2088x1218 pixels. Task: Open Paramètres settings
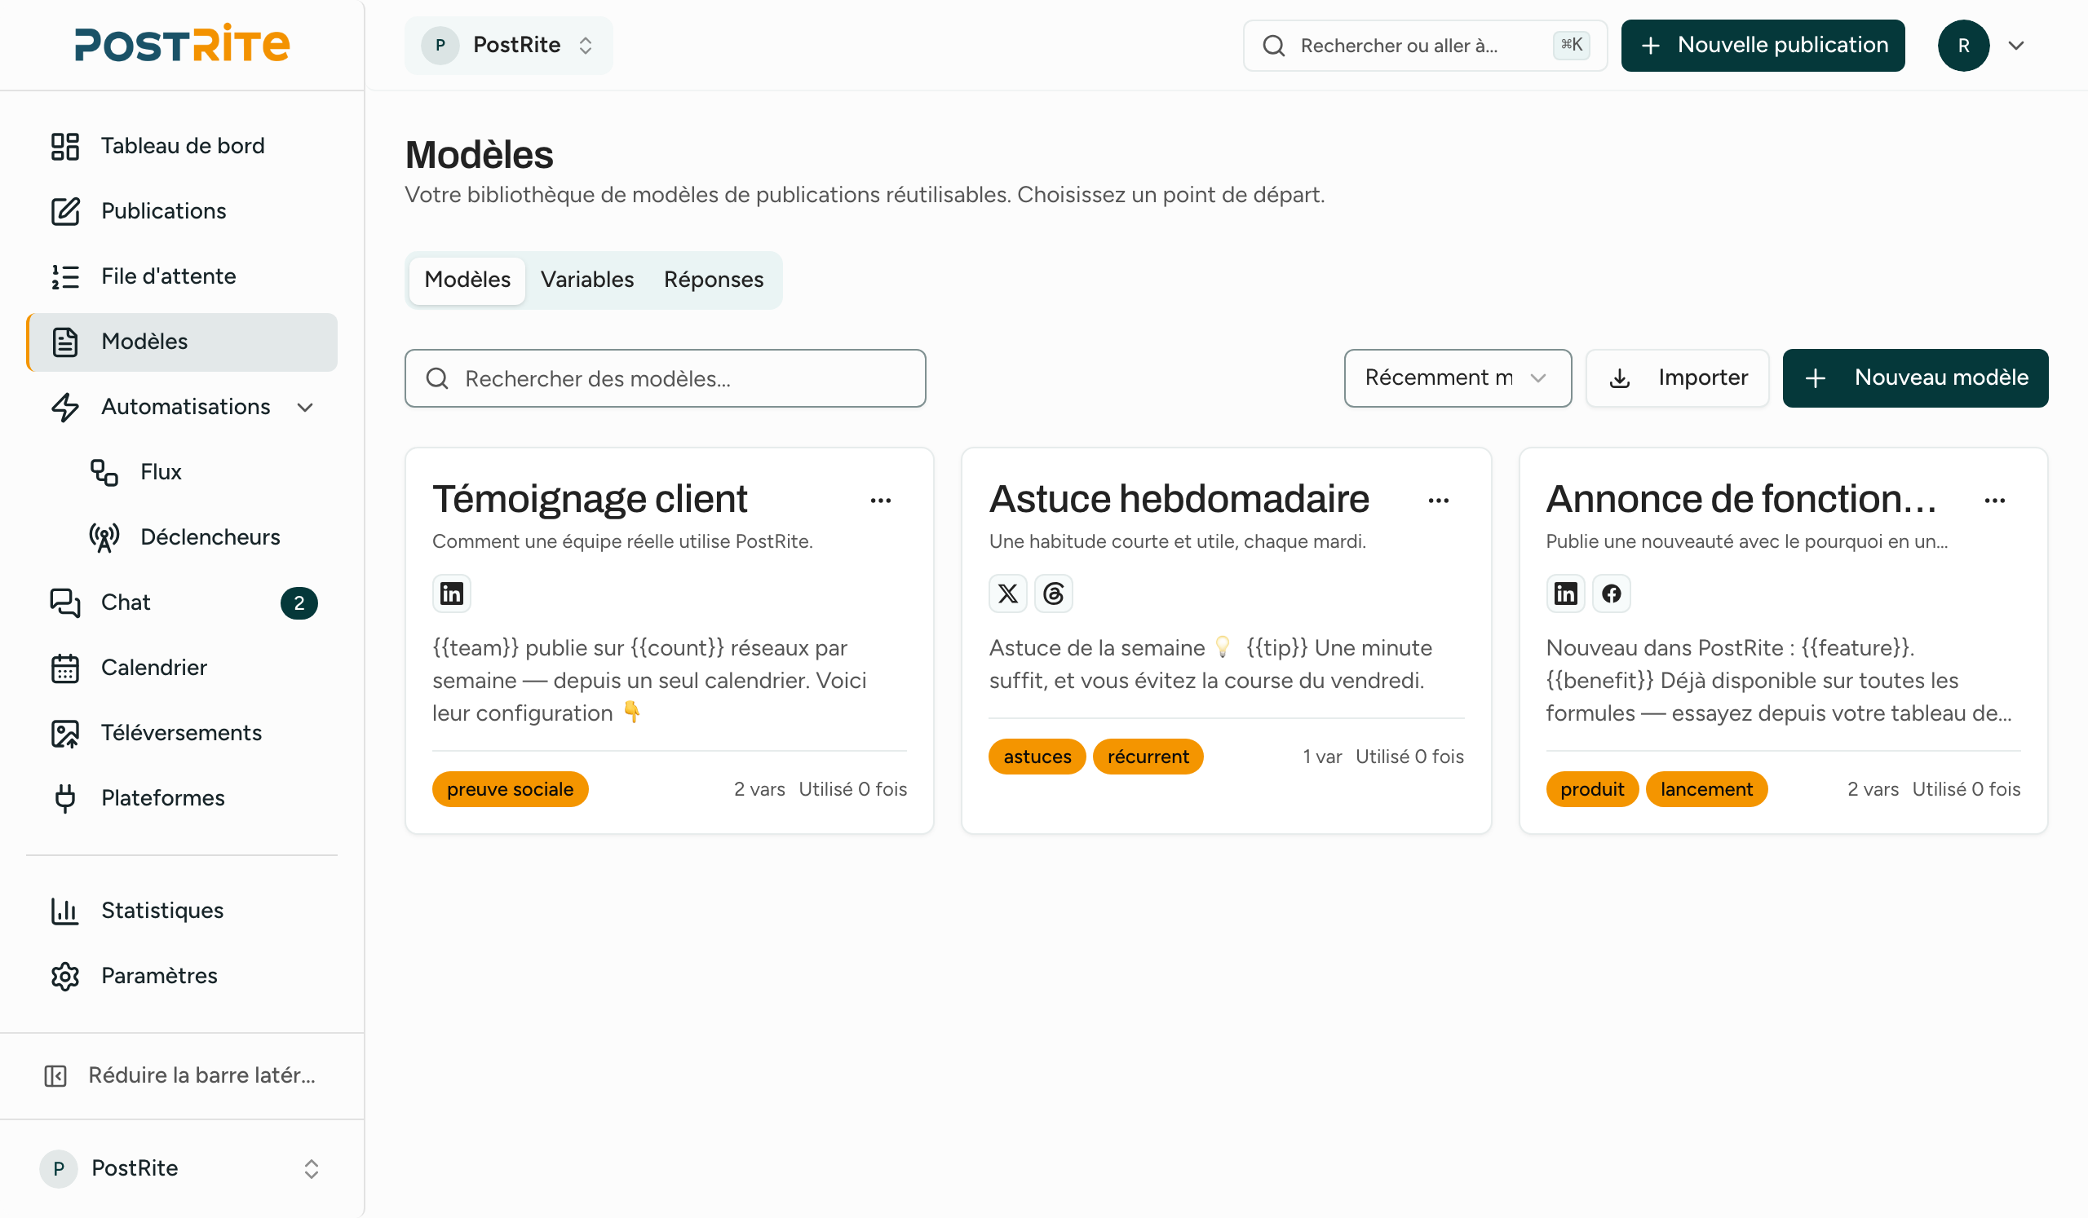pos(181,976)
